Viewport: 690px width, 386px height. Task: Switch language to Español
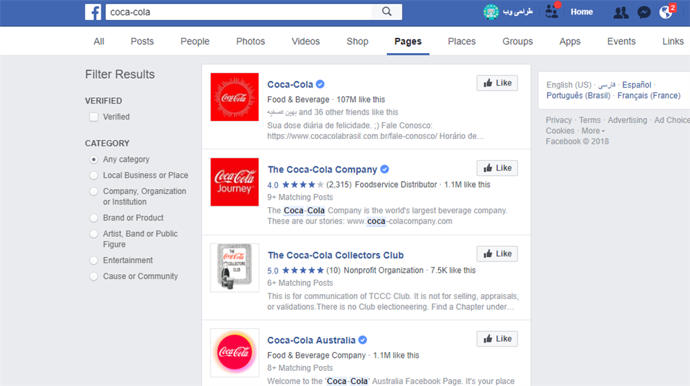pyautogui.click(x=636, y=84)
